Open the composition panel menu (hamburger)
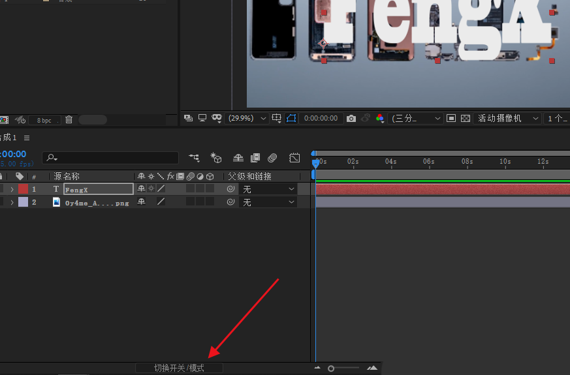The image size is (570, 375). (27, 138)
